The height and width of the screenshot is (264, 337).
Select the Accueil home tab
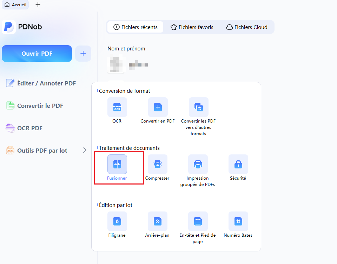15,5
